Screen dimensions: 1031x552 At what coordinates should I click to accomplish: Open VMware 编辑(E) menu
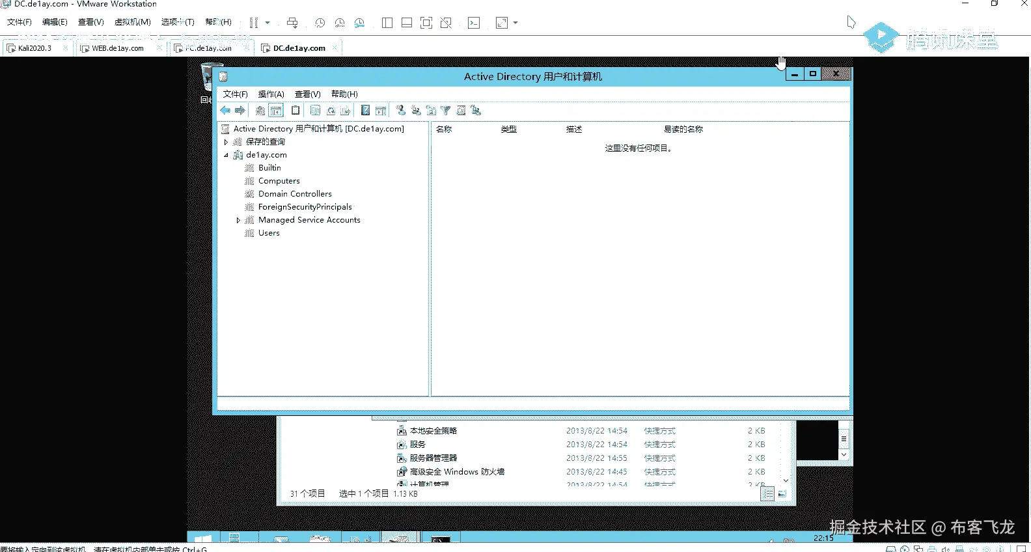click(55, 22)
